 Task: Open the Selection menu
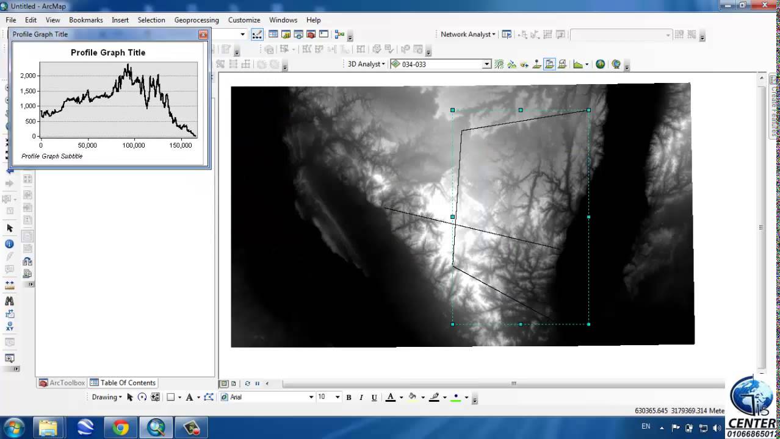151,20
